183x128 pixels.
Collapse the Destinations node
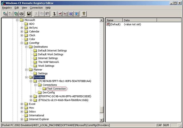(26, 47)
